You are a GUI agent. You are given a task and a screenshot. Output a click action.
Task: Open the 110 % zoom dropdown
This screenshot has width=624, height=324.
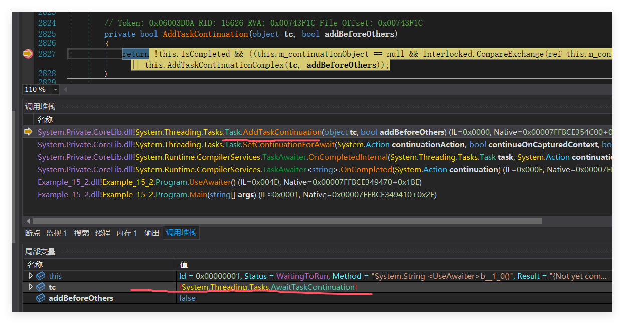(55, 89)
